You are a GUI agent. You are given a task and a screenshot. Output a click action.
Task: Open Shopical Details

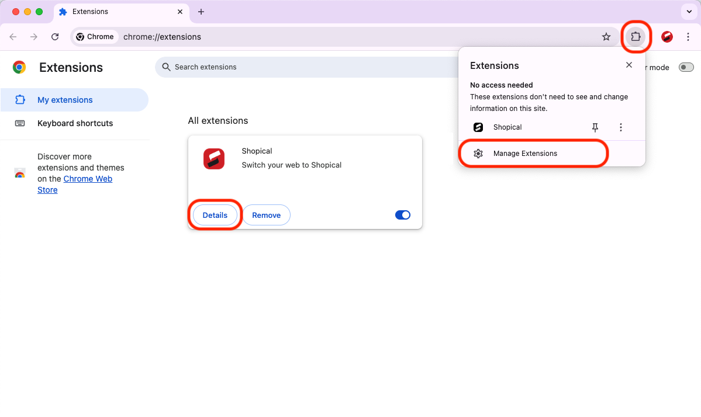click(x=215, y=215)
